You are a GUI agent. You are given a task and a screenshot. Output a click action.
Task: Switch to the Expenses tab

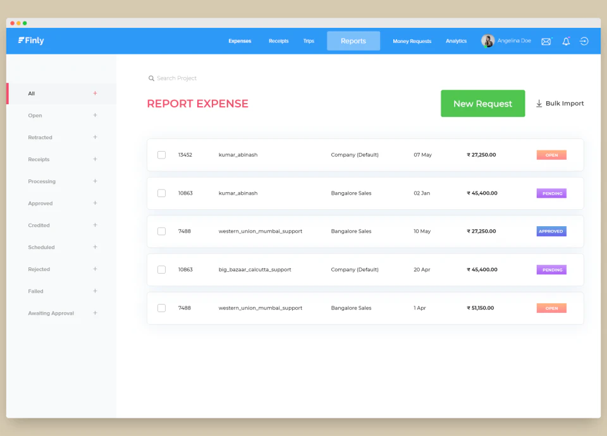click(x=240, y=40)
